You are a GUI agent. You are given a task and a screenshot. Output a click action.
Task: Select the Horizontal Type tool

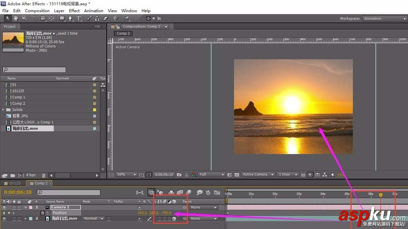79,18
